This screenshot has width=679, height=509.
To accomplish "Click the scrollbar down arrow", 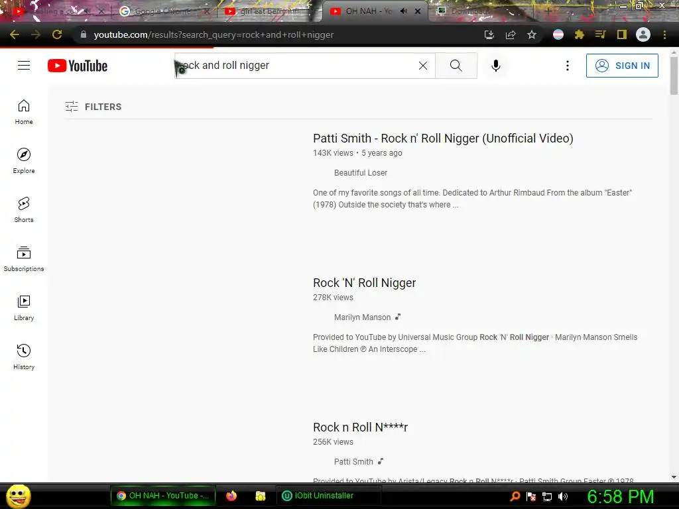I will tap(674, 477).
